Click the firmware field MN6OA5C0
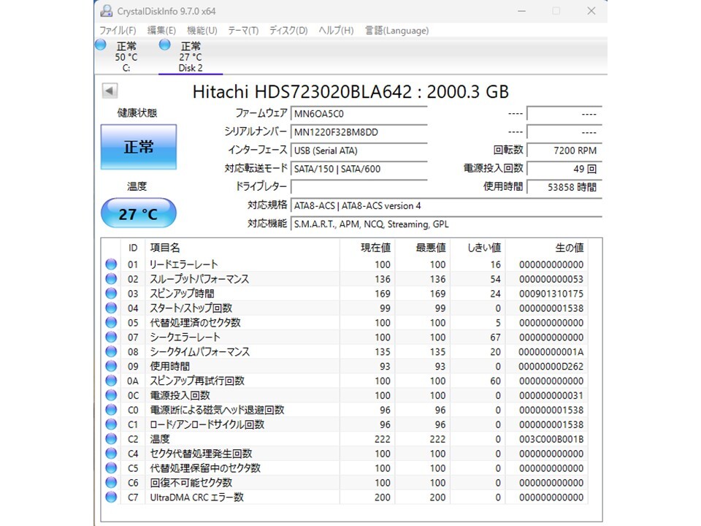This screenshot has width=701, height=526. pos(359,114)
